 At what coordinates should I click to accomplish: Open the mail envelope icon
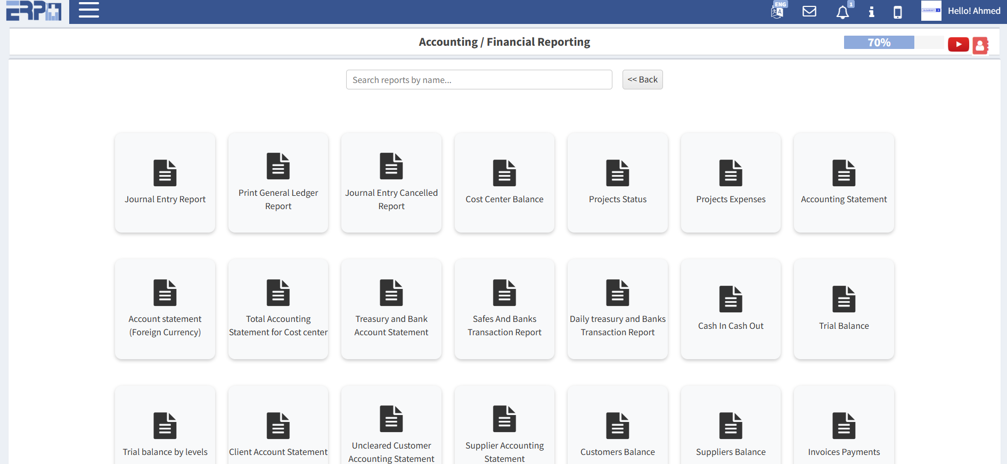pyautogui.click(x=809, y=11)
